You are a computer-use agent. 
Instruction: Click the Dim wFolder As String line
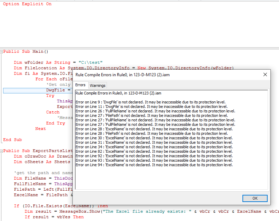(58, 62)
